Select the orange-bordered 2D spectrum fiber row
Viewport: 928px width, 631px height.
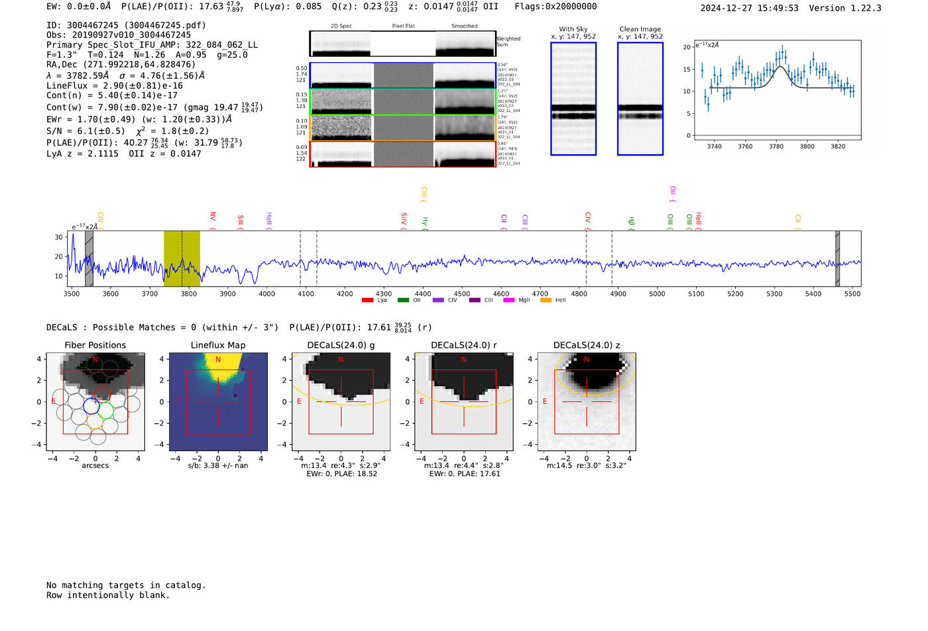point(403,128)
